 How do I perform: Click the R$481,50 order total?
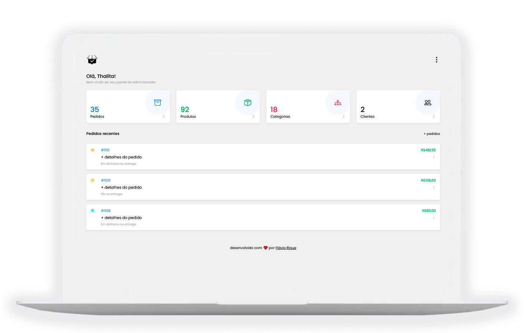pyautogui.click(x=428, y=150)
